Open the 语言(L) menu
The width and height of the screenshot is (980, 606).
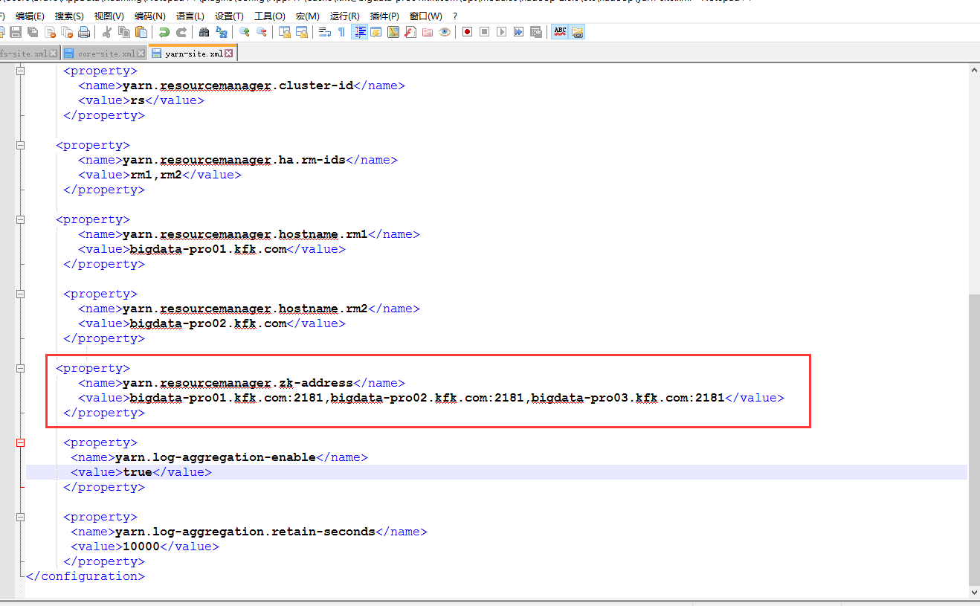[190, 16]
